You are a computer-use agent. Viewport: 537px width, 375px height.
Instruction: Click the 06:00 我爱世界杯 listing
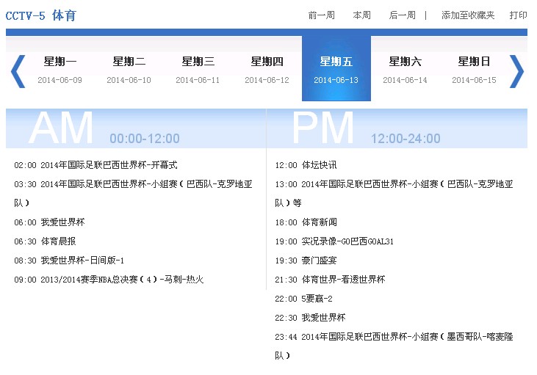coord(49,222)
